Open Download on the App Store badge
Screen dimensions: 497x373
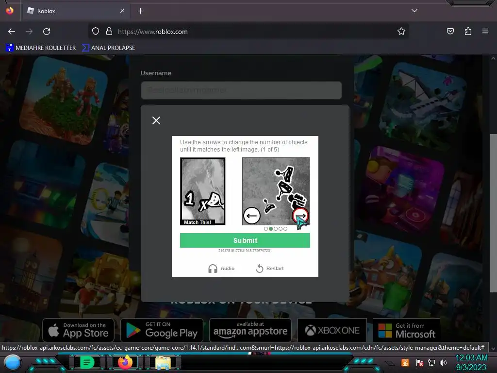78,330
